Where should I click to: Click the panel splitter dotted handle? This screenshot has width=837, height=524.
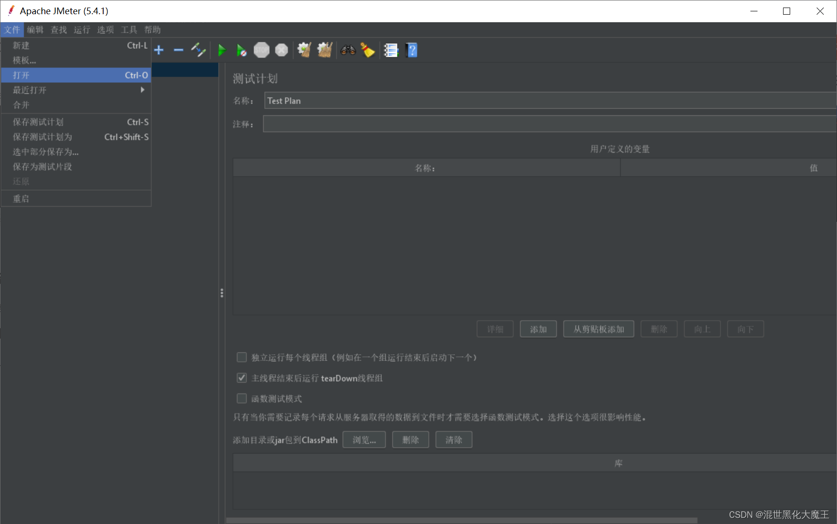pos(221,293)
